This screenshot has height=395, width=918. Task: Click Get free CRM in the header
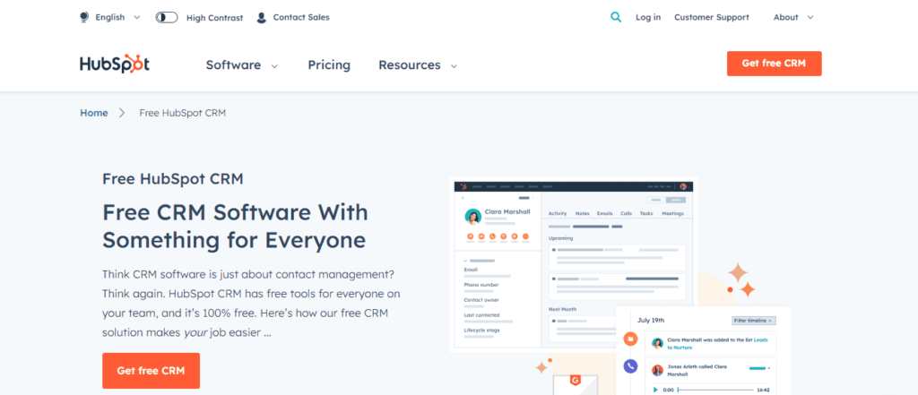click(x=774, y=64)
